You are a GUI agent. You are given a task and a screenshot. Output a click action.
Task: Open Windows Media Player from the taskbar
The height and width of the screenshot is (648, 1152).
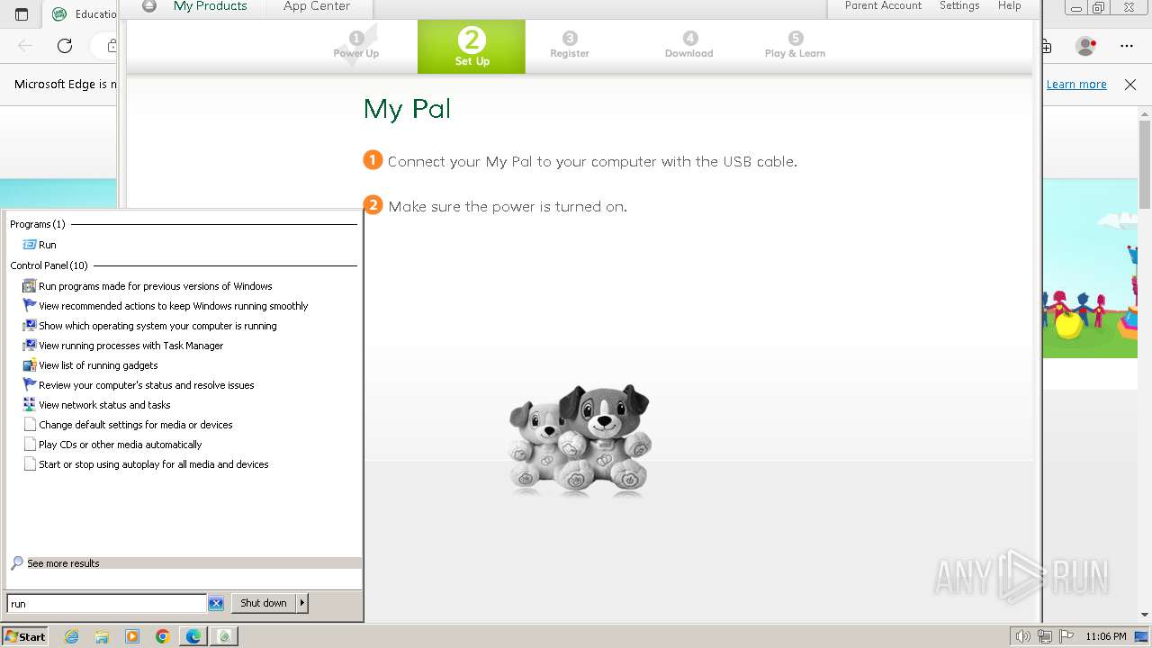point(132,636)
